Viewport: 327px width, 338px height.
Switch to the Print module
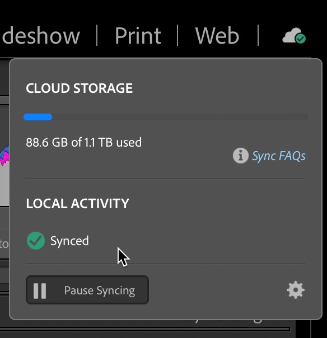coord(138,36)
